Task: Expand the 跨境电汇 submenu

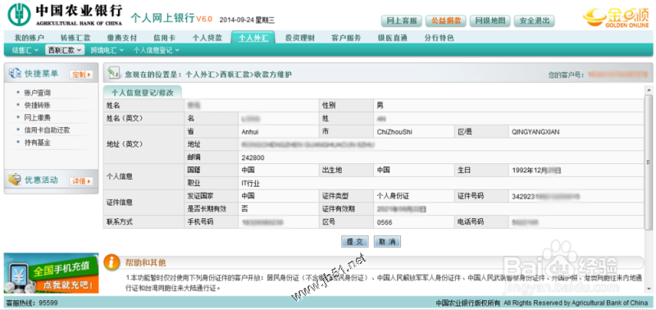Action: (107, 50)
